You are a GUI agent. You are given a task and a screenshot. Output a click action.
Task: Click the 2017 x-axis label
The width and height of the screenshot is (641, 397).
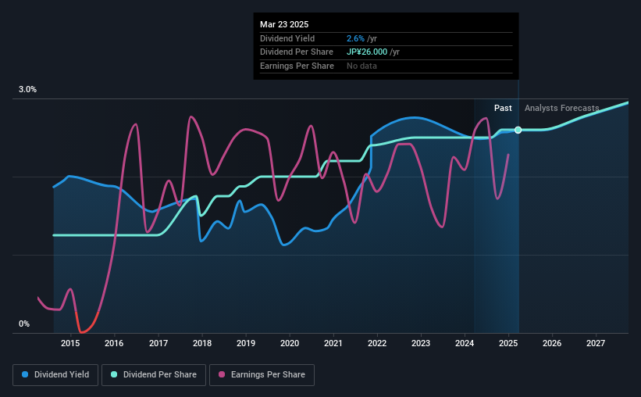point(158,343)
